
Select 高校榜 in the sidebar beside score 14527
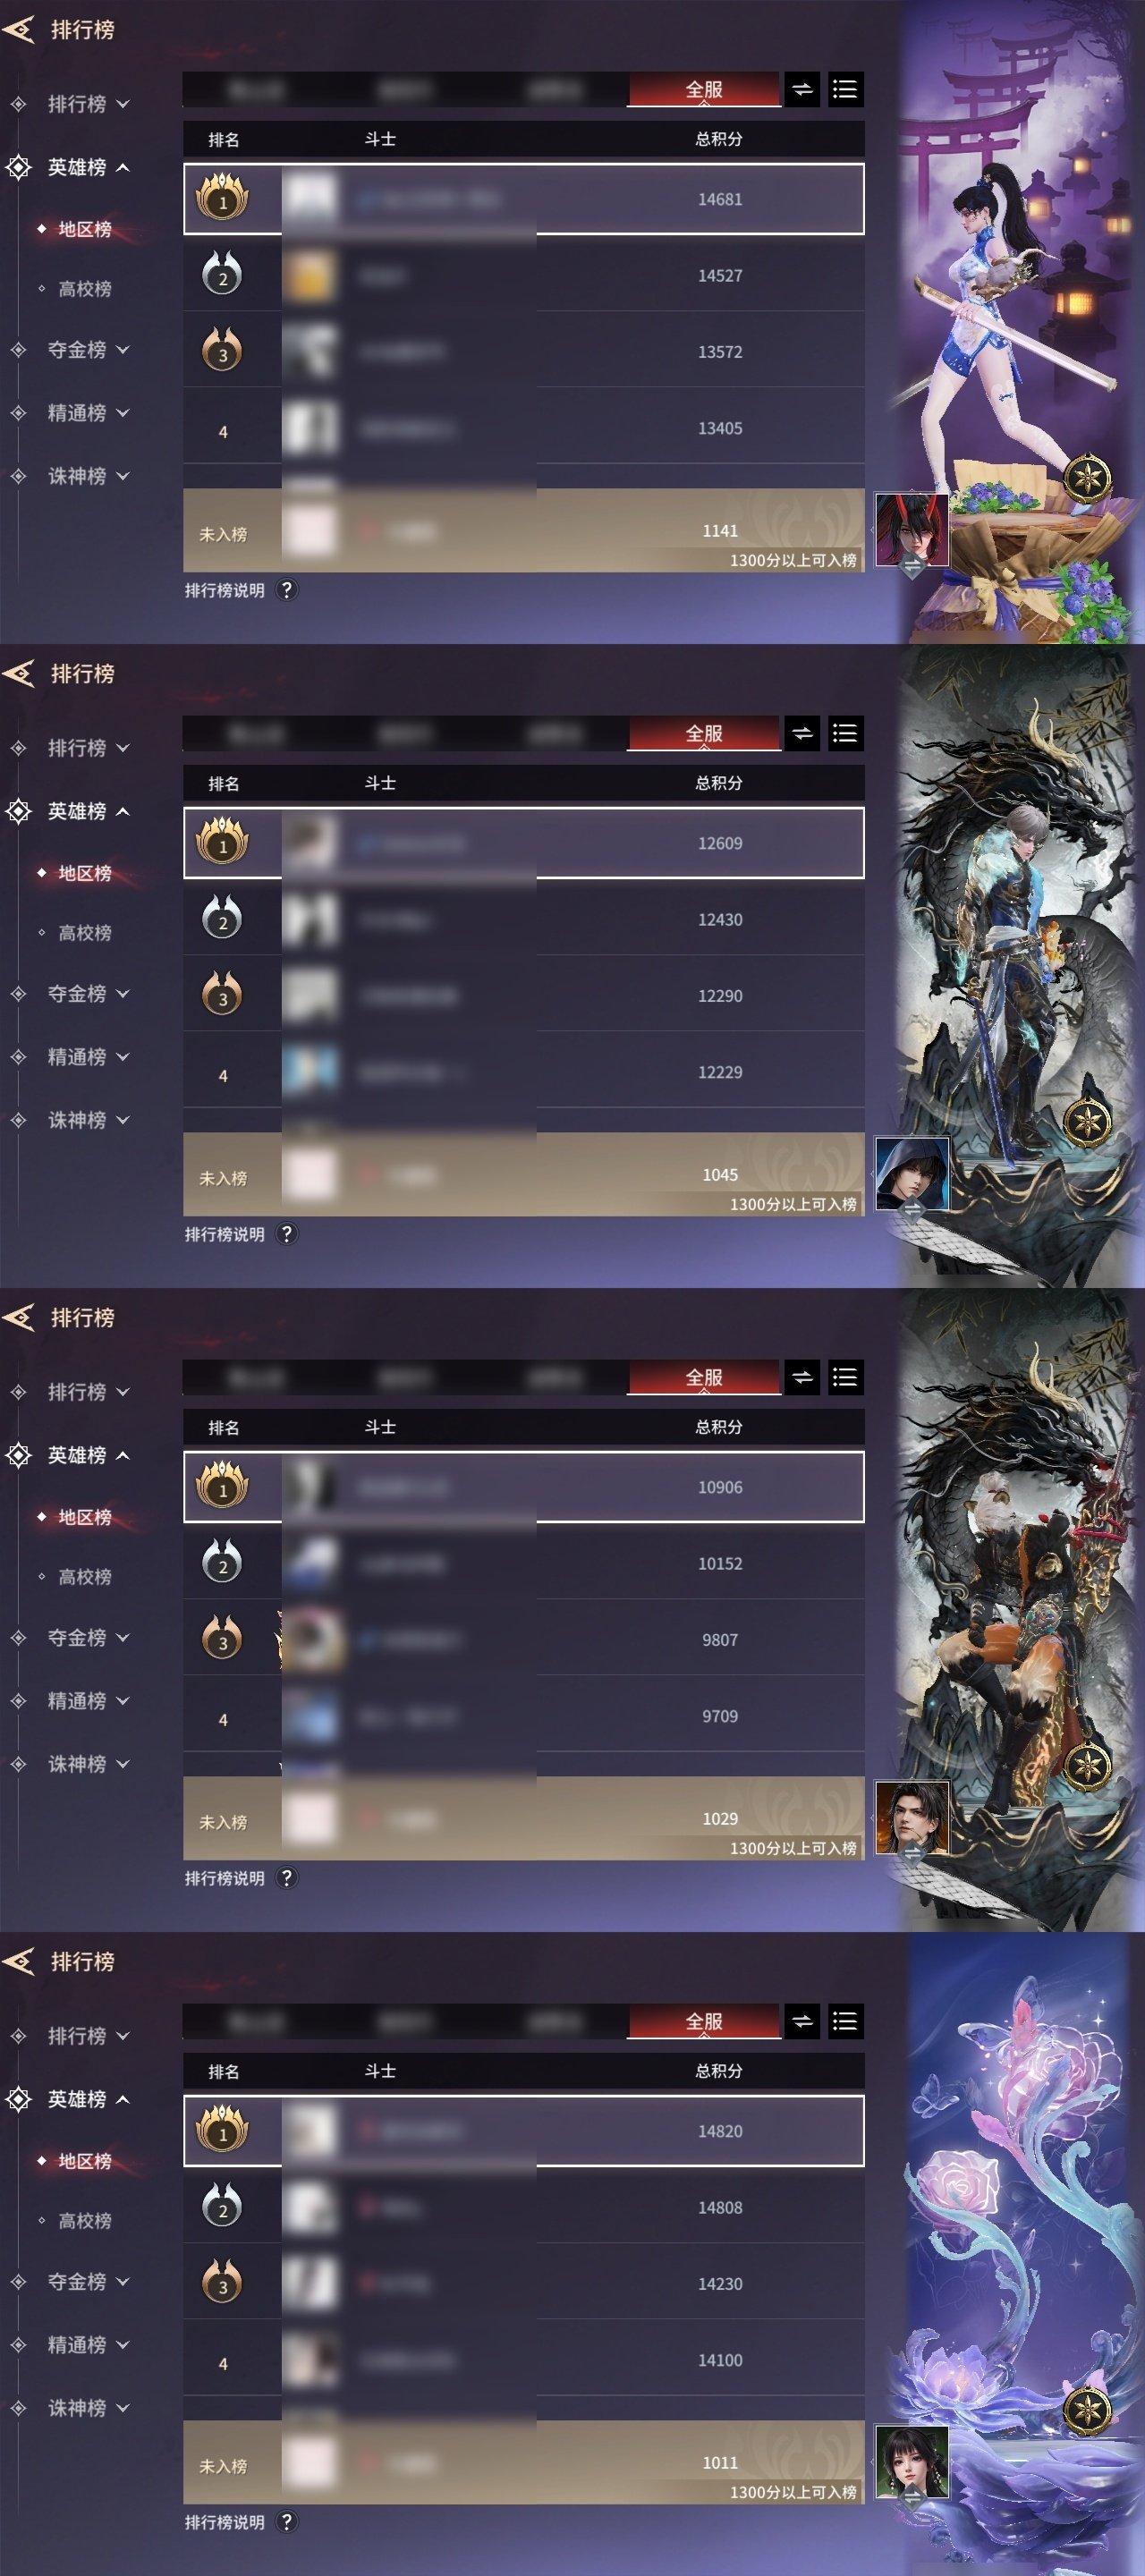[x=85, y=289]
